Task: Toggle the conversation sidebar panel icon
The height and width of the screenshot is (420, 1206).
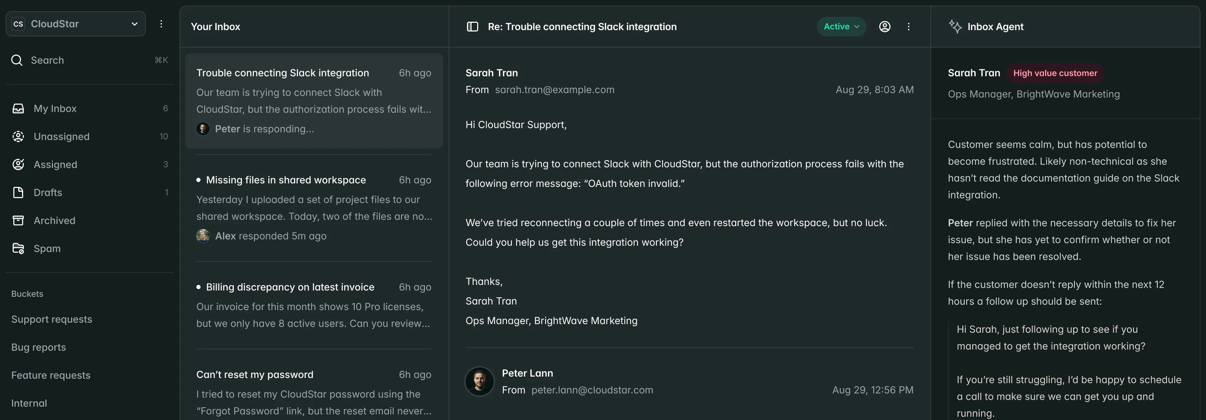Action: tap(472, 27)
